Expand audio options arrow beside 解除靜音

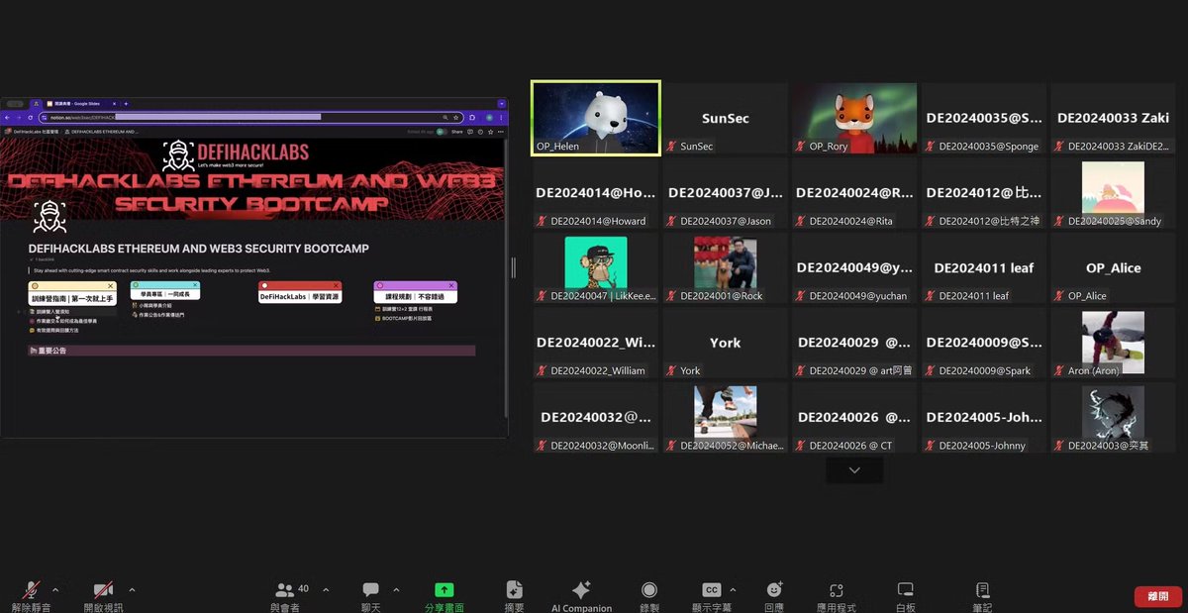[x=55, y=590]
